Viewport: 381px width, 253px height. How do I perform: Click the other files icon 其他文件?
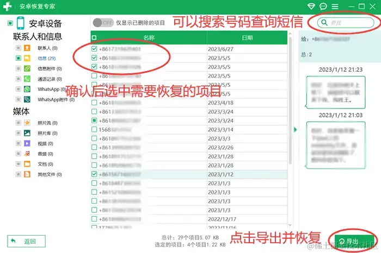coord(27,174)
